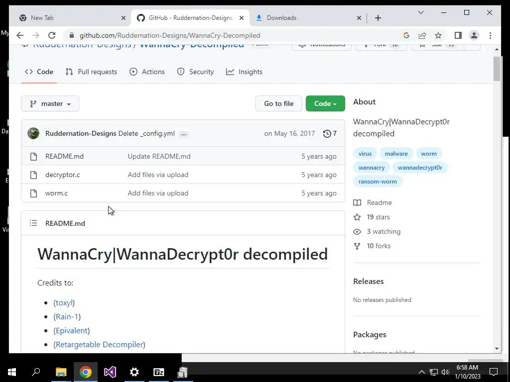
Task: Open the worm.c file
Action: (x=57, y=193)
